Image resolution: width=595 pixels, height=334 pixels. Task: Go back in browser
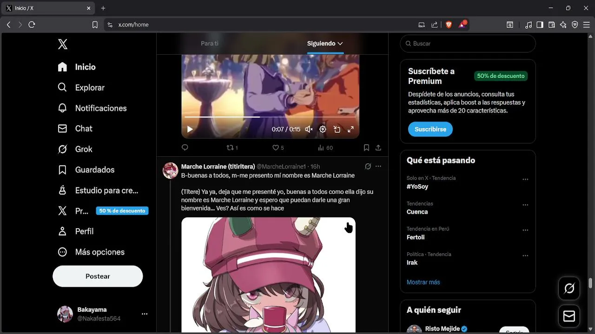(8, 25)
